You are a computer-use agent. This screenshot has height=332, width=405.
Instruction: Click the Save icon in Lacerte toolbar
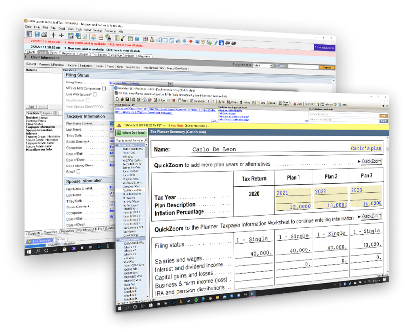pyautogui.click(x=37, y=34)
